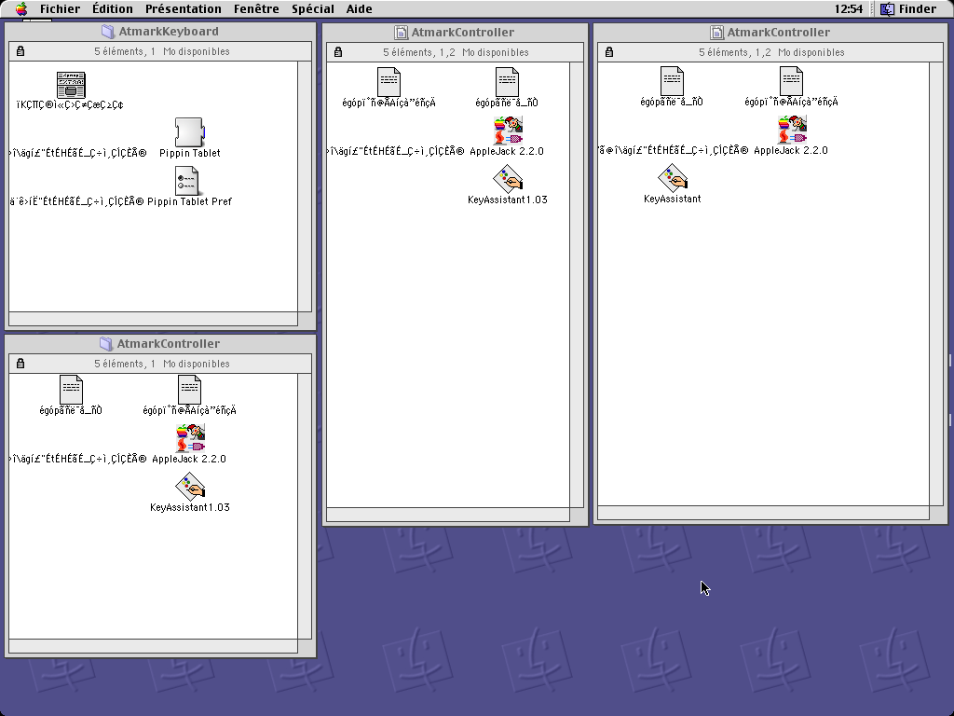This screenshot has width=954, height=716.
Task: Open the Finder application menu
Action: (x=908, y=8)
